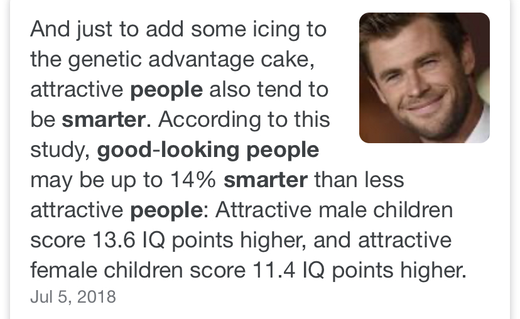520x319 pixels.
Task: Open the smiling man thumbnail image
Action: (425, 78)
